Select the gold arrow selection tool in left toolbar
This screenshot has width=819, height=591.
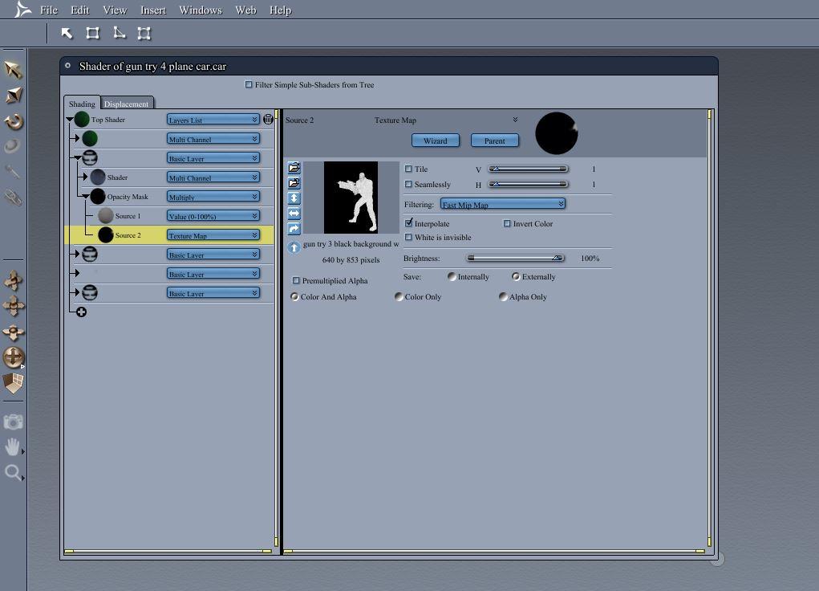(x=13, y=70)
